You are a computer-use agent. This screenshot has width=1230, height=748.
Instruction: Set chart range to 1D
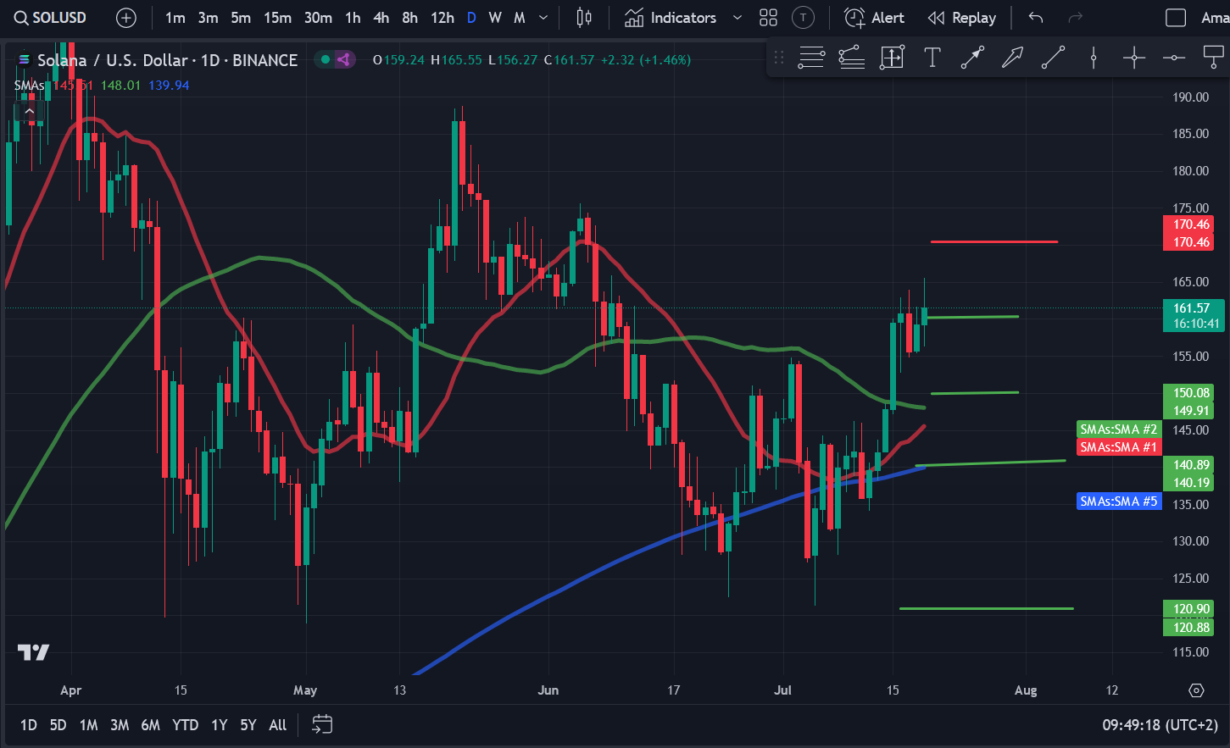29,725
